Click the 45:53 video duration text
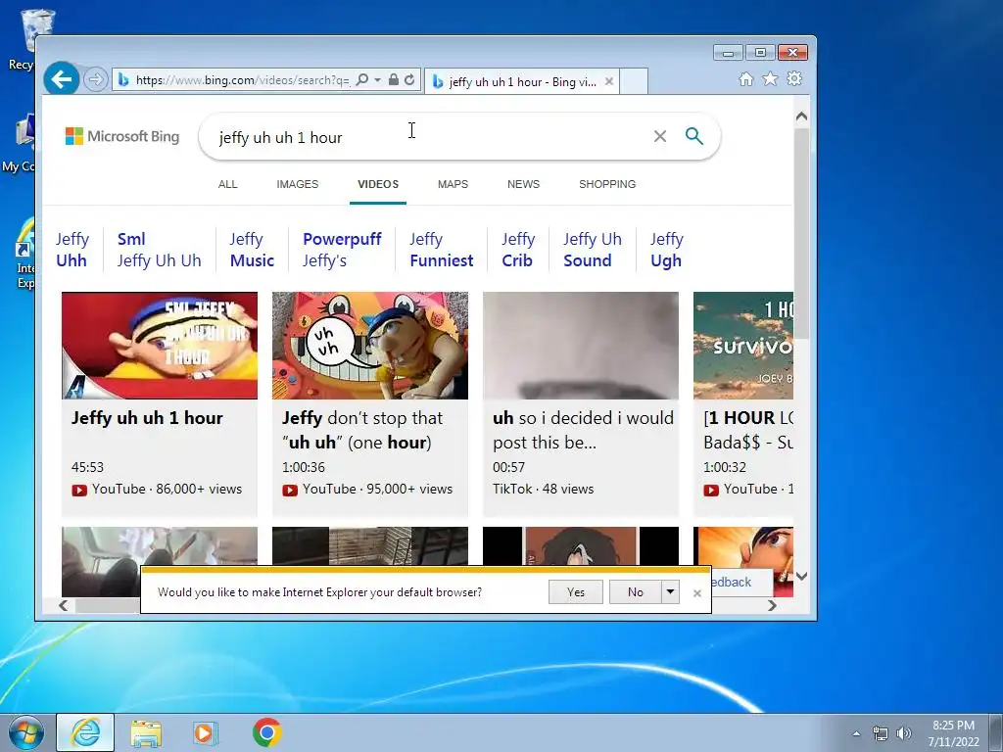Image resolution: width=1003 pixels, height=752 pixels. (x=87, y=467)
